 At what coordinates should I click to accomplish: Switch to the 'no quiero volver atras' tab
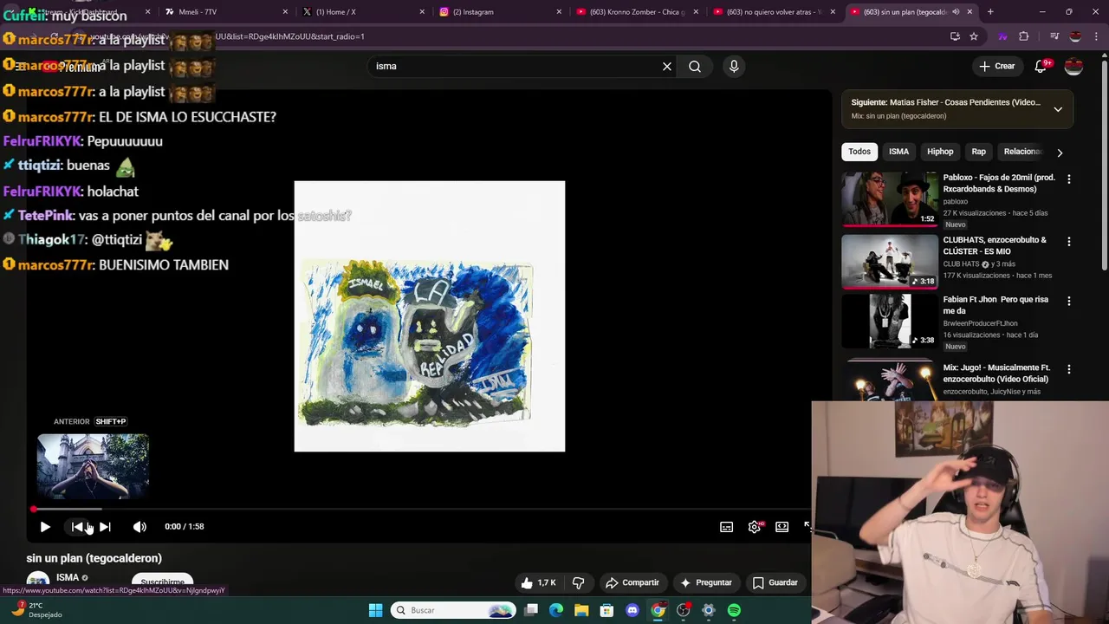[x=775, y=12]
